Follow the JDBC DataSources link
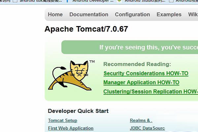 coord(147,128)
